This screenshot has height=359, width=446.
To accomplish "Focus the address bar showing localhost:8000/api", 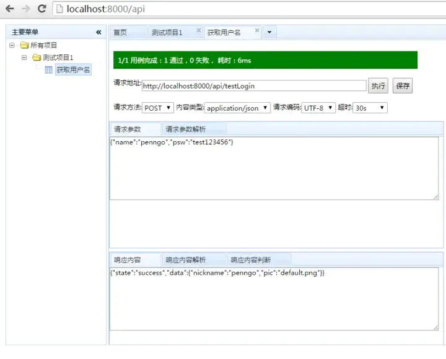I will click(250, 9).
